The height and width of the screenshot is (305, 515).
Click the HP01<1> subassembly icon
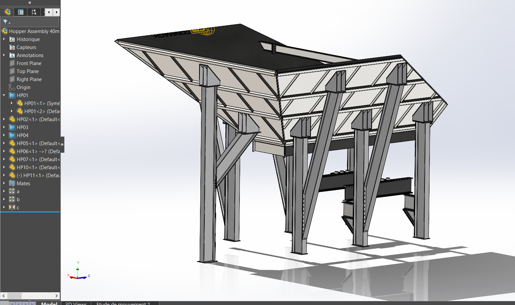(x=20, y=103)
